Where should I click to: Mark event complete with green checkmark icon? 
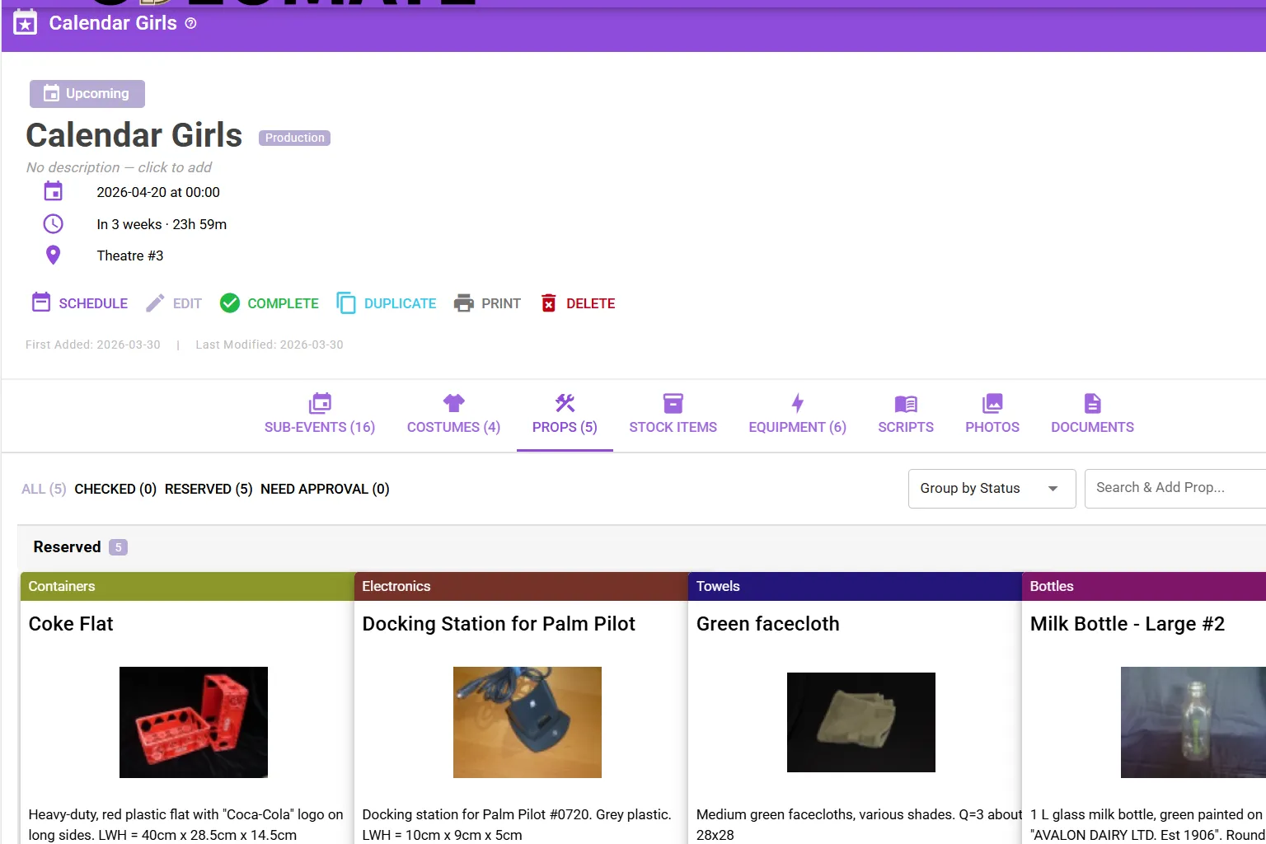point(230,302)
